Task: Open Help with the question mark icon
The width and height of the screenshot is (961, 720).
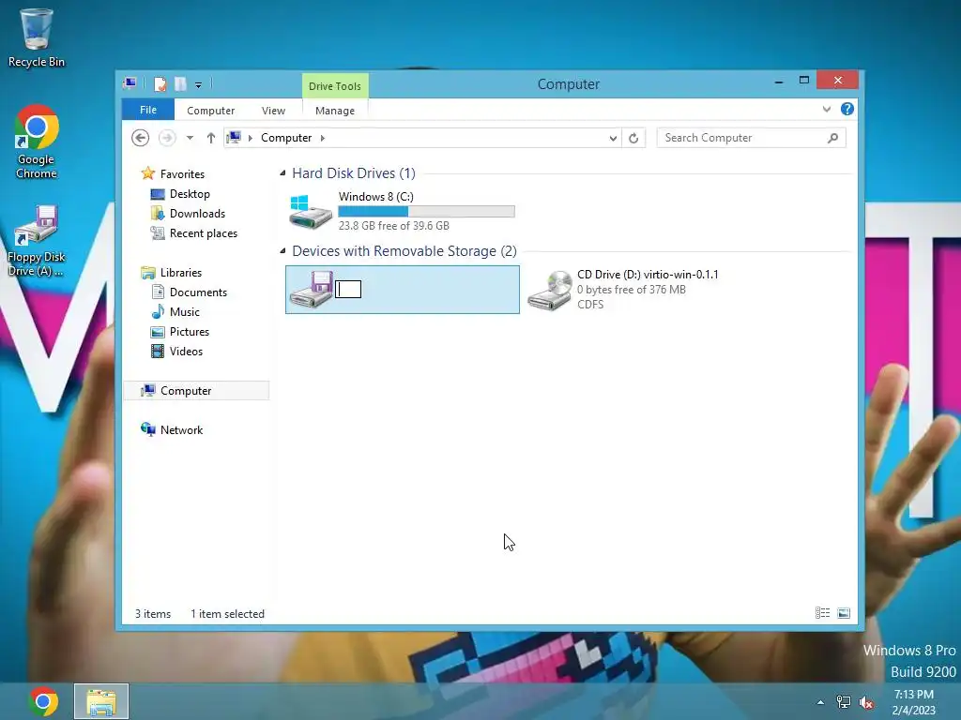Action: pyautogui.click(x=847, y=109)
